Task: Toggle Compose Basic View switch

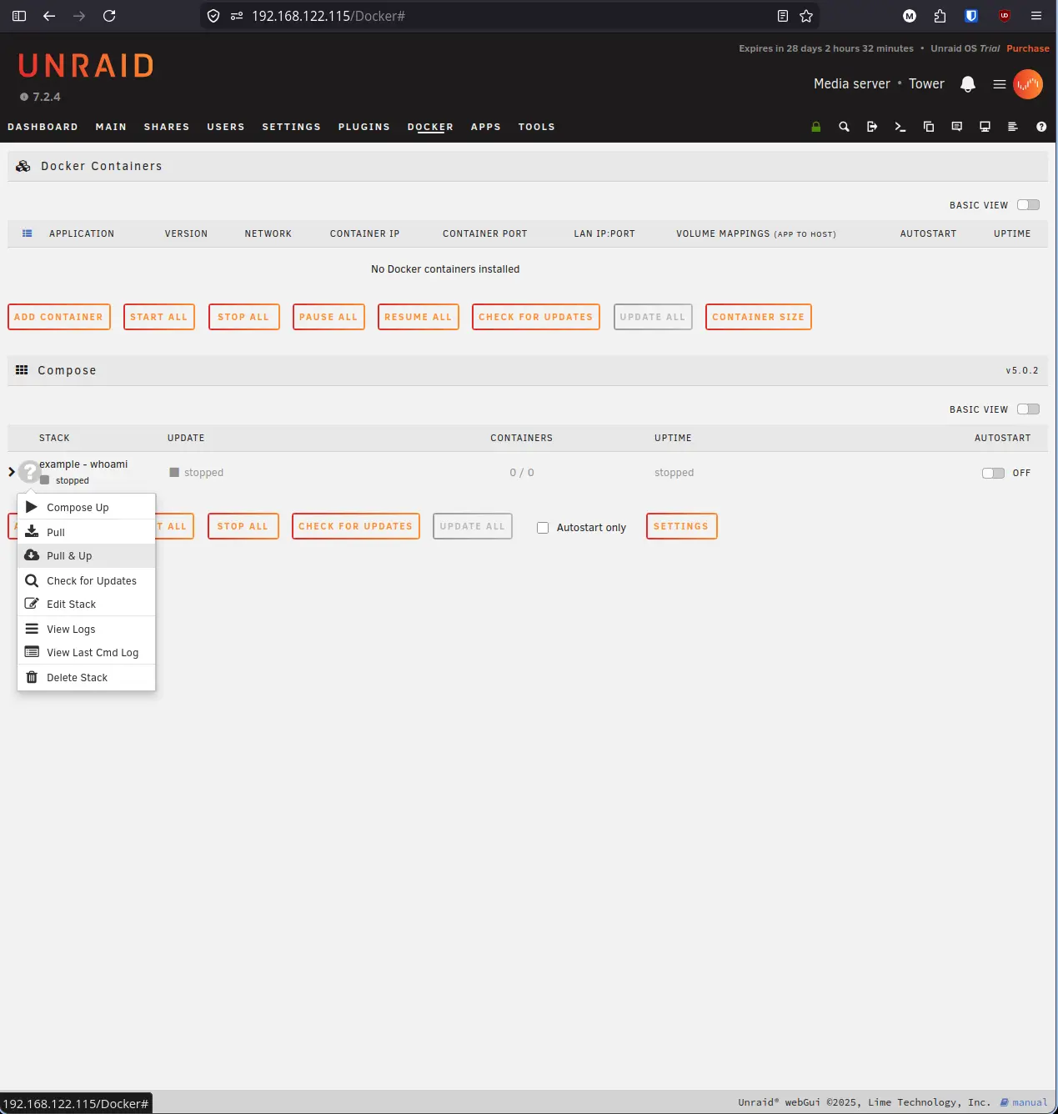Action: click(x=1028, y=409)
